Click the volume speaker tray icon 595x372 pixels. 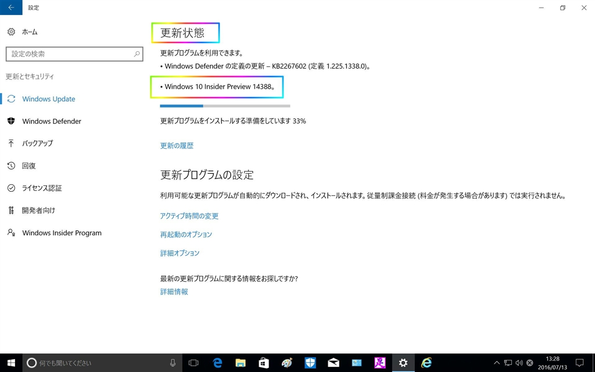tap(519, 363)
